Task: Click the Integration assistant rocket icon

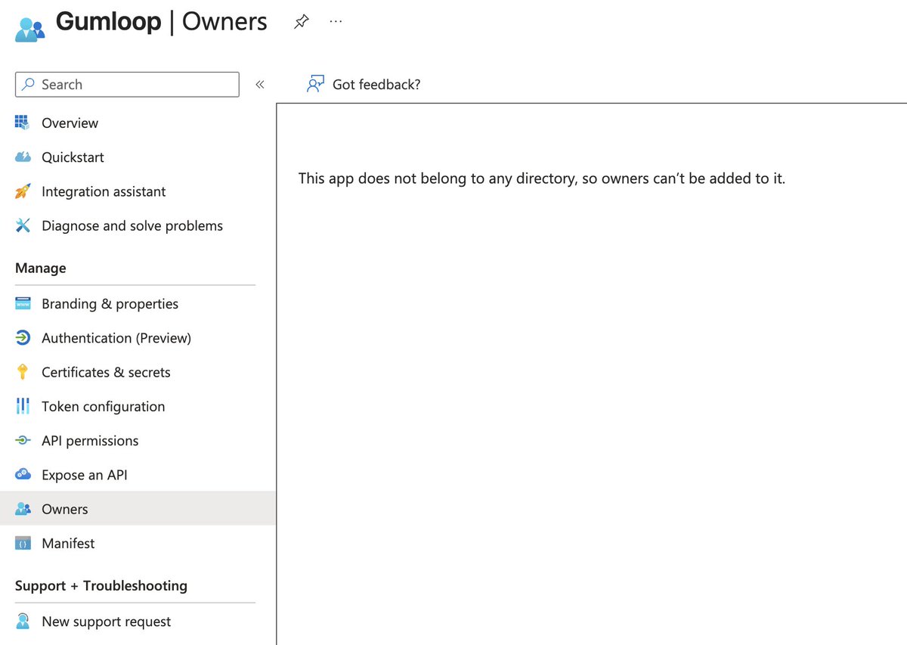Action: [x=23, y=191]
